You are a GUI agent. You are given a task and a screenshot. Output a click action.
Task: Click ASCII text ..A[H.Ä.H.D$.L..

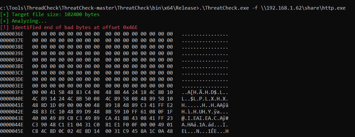coord(205,92)
